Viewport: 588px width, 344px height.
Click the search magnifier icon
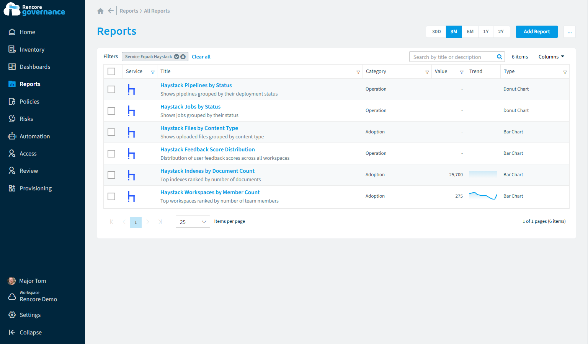click(x=500, y=57)
